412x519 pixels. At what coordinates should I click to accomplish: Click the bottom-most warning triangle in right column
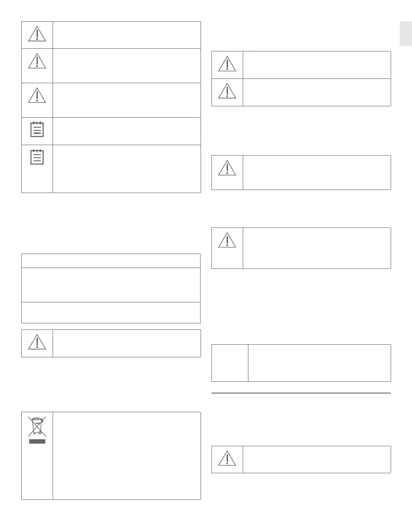coord(227,459)
